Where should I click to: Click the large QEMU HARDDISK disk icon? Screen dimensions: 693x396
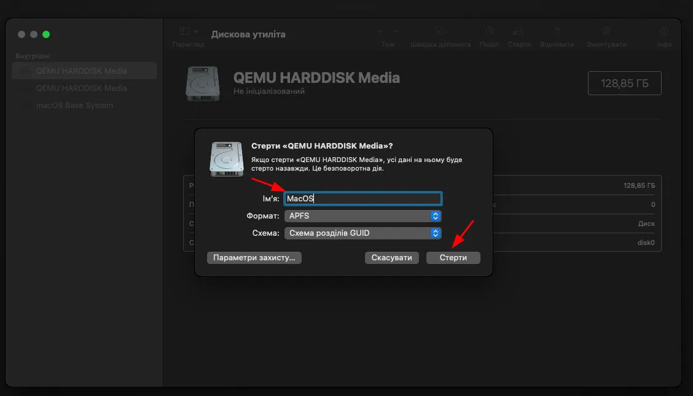(203, 84)
